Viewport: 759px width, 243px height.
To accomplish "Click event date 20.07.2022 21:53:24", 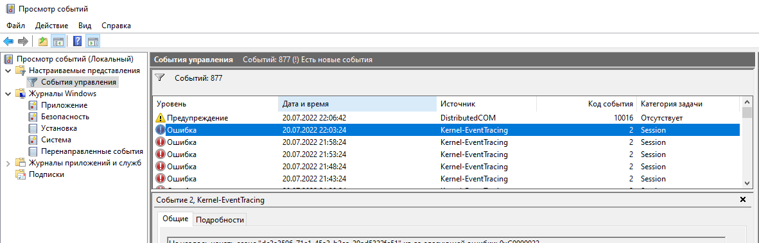I will click(x=315, y=155).
